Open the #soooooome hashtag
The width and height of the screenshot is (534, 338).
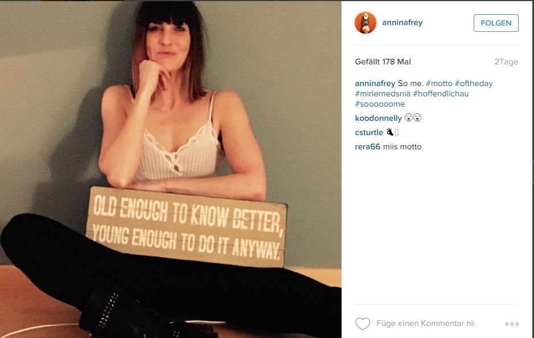(x=380, y=104)
